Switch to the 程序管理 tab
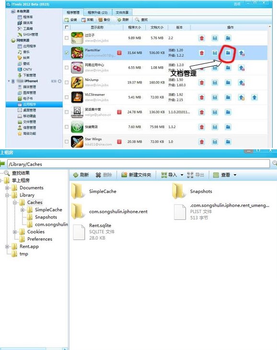 pyautogui.click(x=73, y=12)
